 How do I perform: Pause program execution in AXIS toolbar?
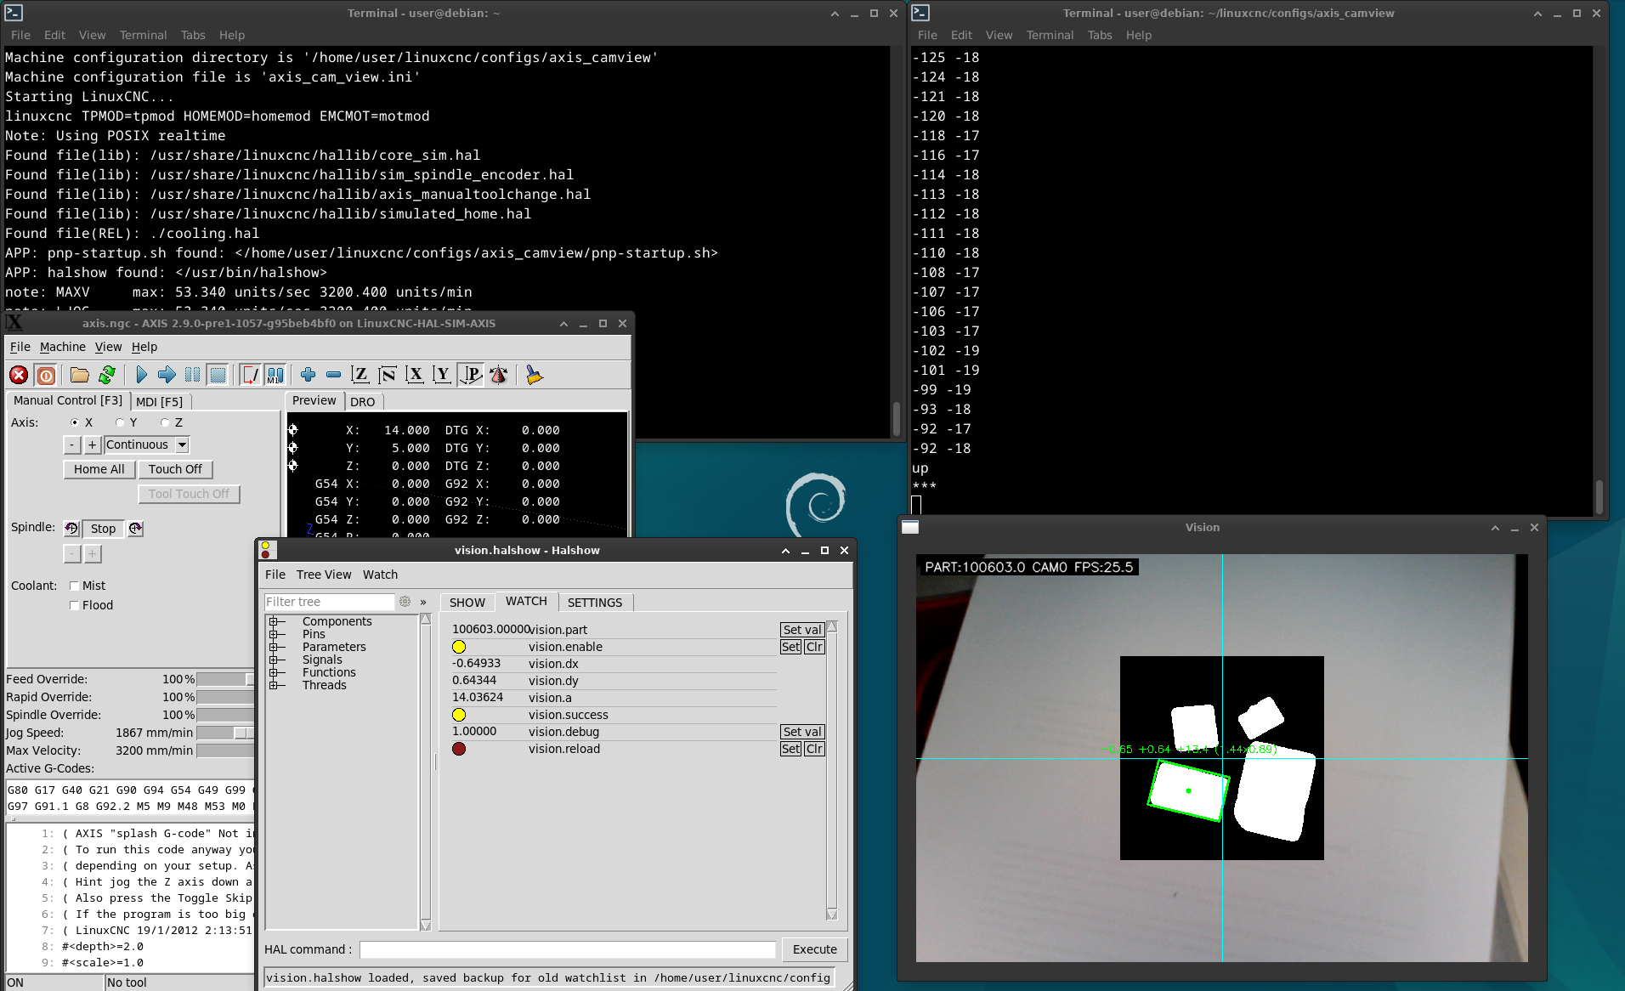click(193, 375)
